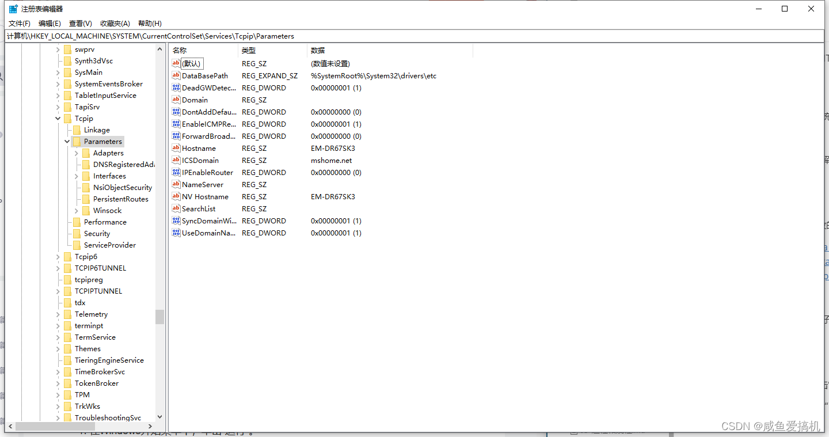Click the mshome.net data value

[x=331, y=160]
